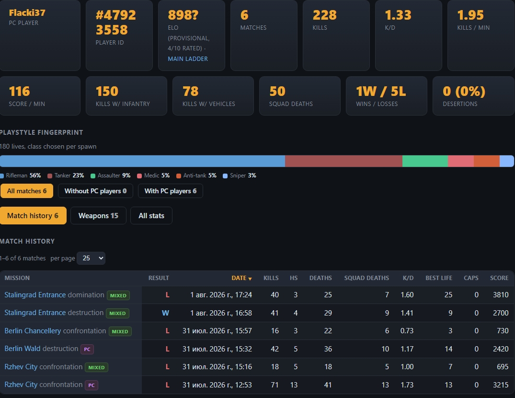Image resolution: width=515 pixels, height=398 pixels.
Task: Click the 1W / 5L WINS / LOSSES card
Action: coord(387,96)
